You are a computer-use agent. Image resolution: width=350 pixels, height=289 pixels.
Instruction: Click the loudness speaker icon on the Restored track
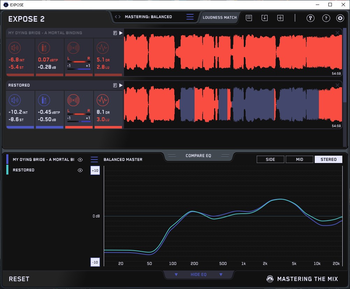click(x=14, y=101)
